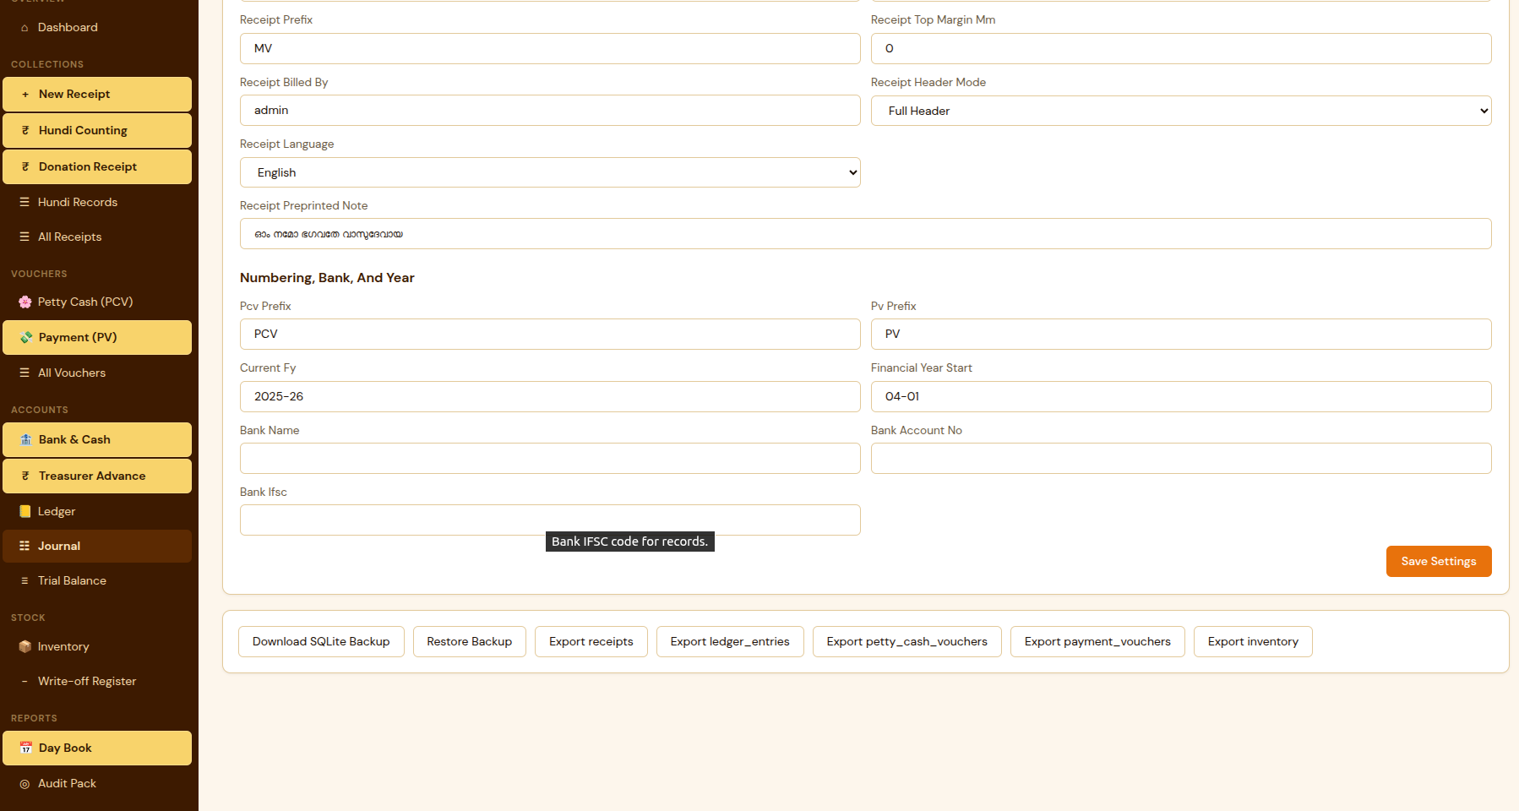Click the list icon beside All Vouchers
Image resolution: width=1519 pixels, height=811 pixels.
[24, 373]
